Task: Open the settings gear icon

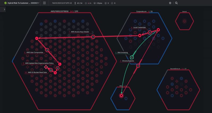Action: point(170,3)
